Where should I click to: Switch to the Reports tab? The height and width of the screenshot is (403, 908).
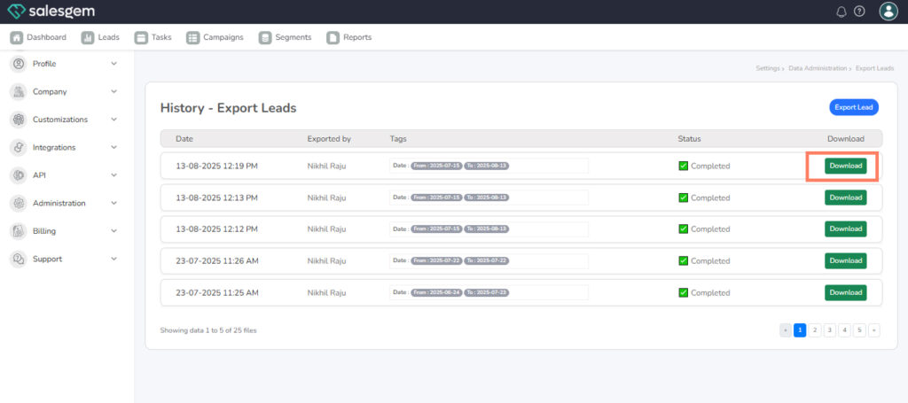coord(349,37)
